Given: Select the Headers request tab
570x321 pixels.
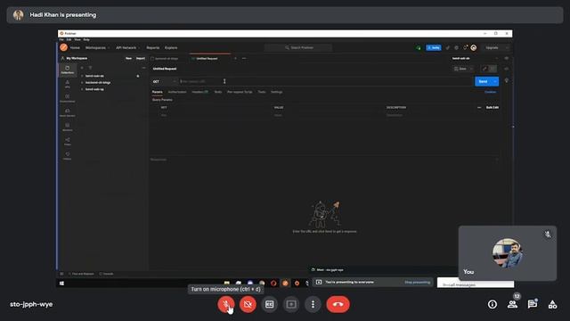Looking at the screenshot, I should pos(199,92).
